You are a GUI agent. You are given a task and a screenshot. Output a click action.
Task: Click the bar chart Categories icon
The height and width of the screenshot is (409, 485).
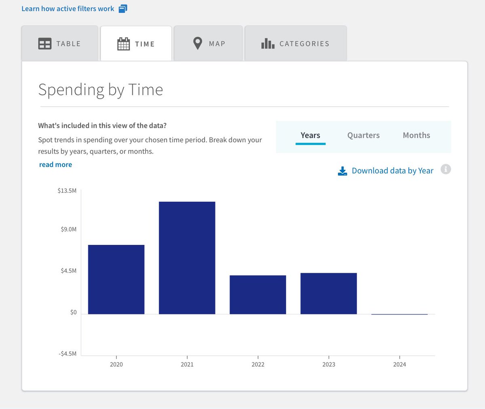click(268, 44)
